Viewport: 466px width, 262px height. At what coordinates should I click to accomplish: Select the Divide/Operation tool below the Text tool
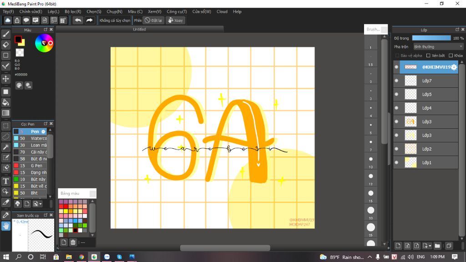5,191
